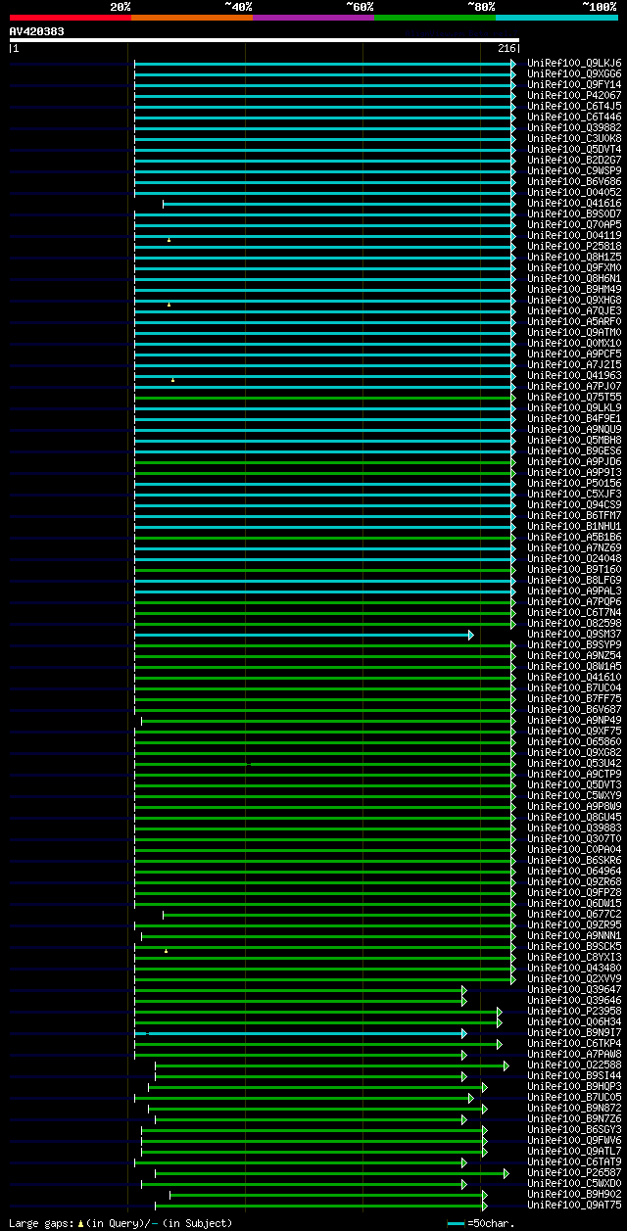Click the purple ~60% identity legend bar
This screenshot has width=627, height=1231.
[313, 18]
